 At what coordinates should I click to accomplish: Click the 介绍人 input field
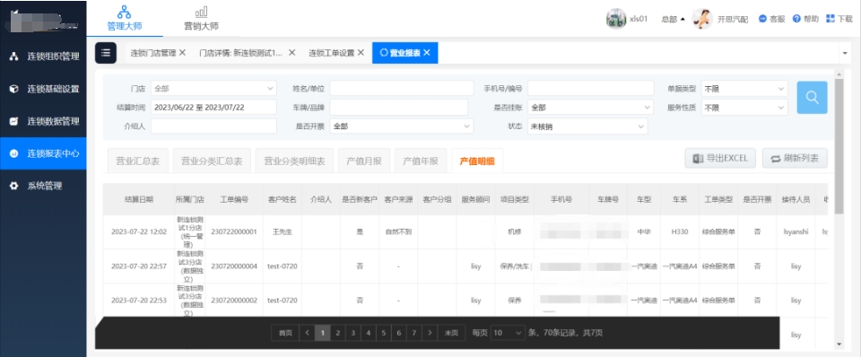tap(213, 126)
